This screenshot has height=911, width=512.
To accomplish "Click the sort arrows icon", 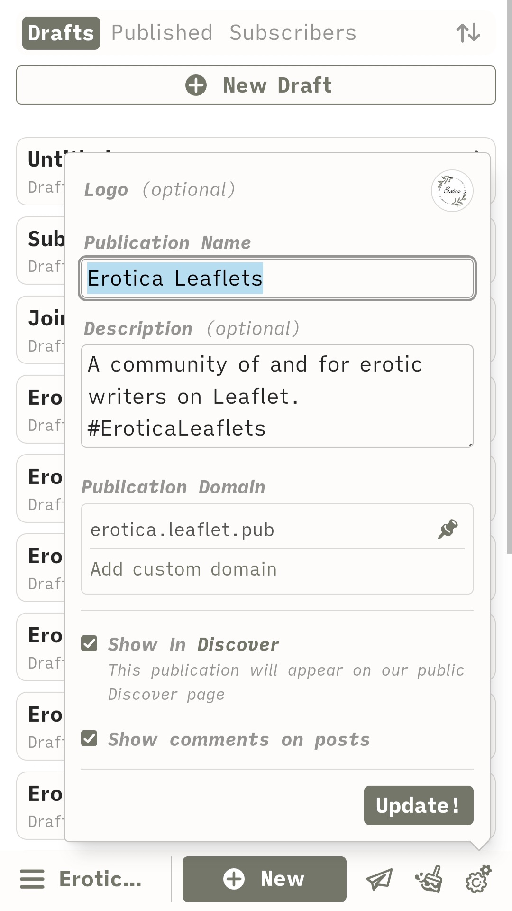I will [x=468, y=33].
